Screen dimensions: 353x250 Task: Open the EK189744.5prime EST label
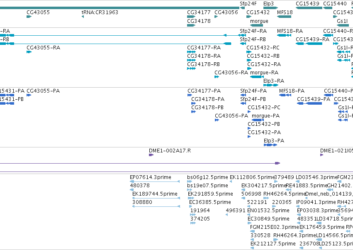pyautogui.click(x=155, y=194)
